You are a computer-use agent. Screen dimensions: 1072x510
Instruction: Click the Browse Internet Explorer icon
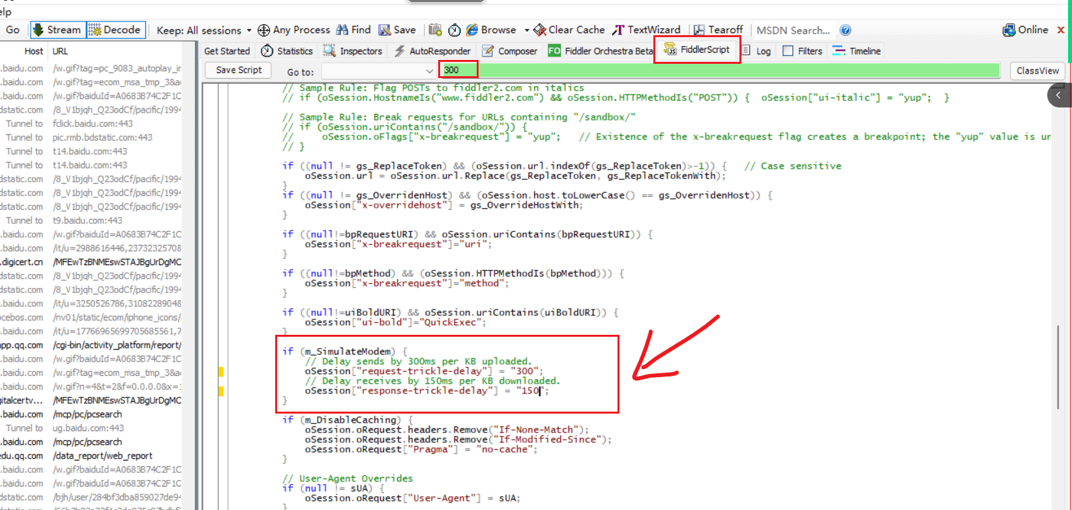472,30
